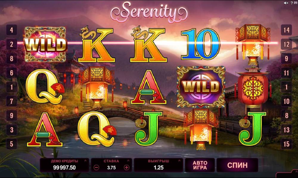Image resolution: width=298 pixels, height=178 pixels.
Task: Open the АВТО ИГРА autoplay option
Action: (x=200, y=165)
